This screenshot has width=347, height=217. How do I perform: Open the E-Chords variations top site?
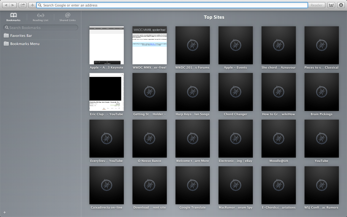pyautogui.click(x=278, y=185)
